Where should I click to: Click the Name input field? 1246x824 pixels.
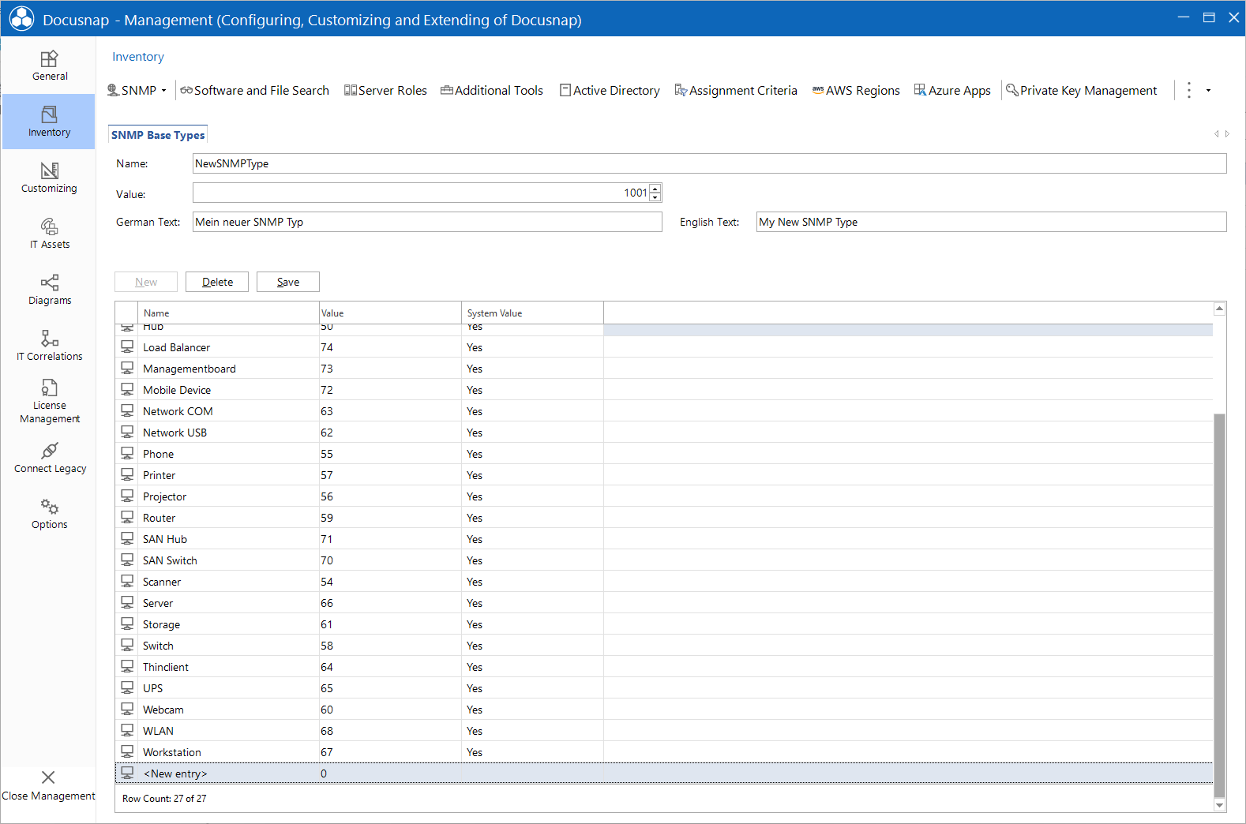click(x=710, y=163)
